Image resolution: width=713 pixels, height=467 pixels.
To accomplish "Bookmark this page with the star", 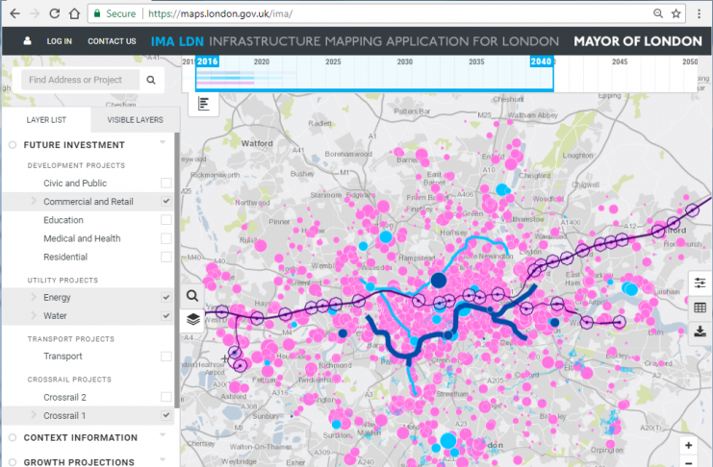I will tap(676, 13).
